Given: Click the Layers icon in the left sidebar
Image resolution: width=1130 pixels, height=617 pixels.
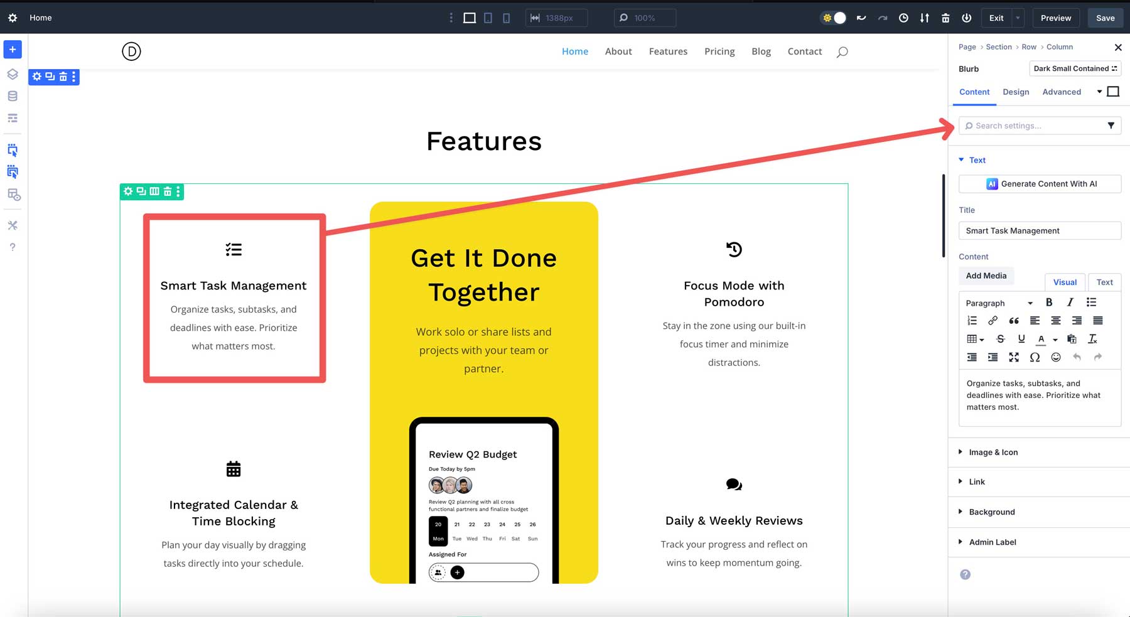Looking at the screenshot, I should point(12,74).
